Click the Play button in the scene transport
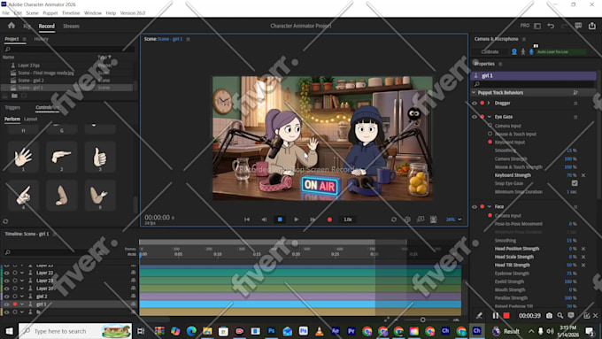Viewport: 602px width, 339px height. 297,220
